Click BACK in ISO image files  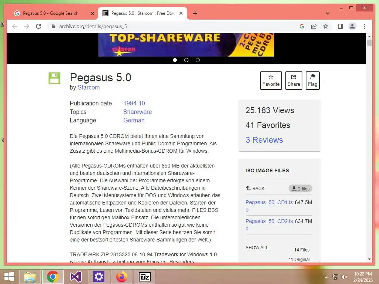click(255, 188)
